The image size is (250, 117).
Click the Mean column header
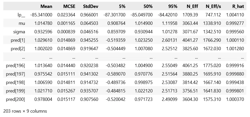point(46,6)
